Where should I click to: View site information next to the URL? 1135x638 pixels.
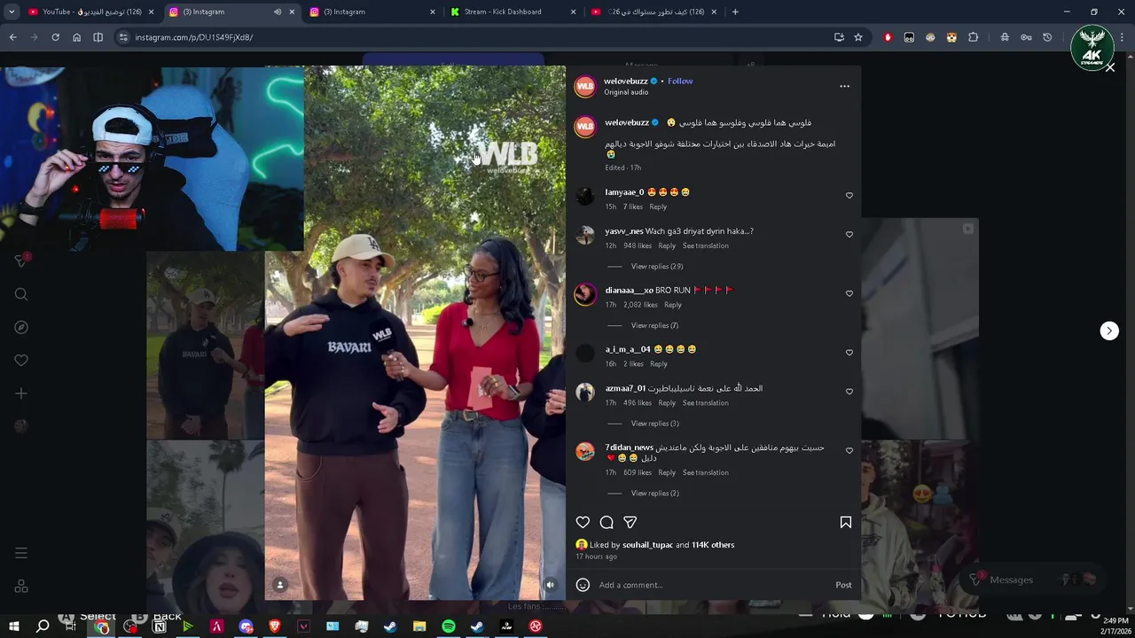point(123,37)
